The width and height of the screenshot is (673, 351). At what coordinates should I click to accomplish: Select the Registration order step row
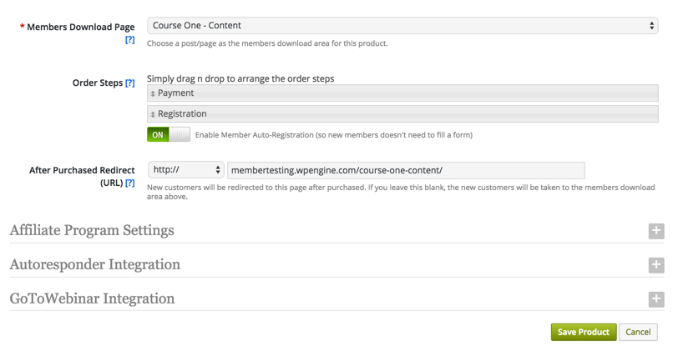tap(402, 114)
